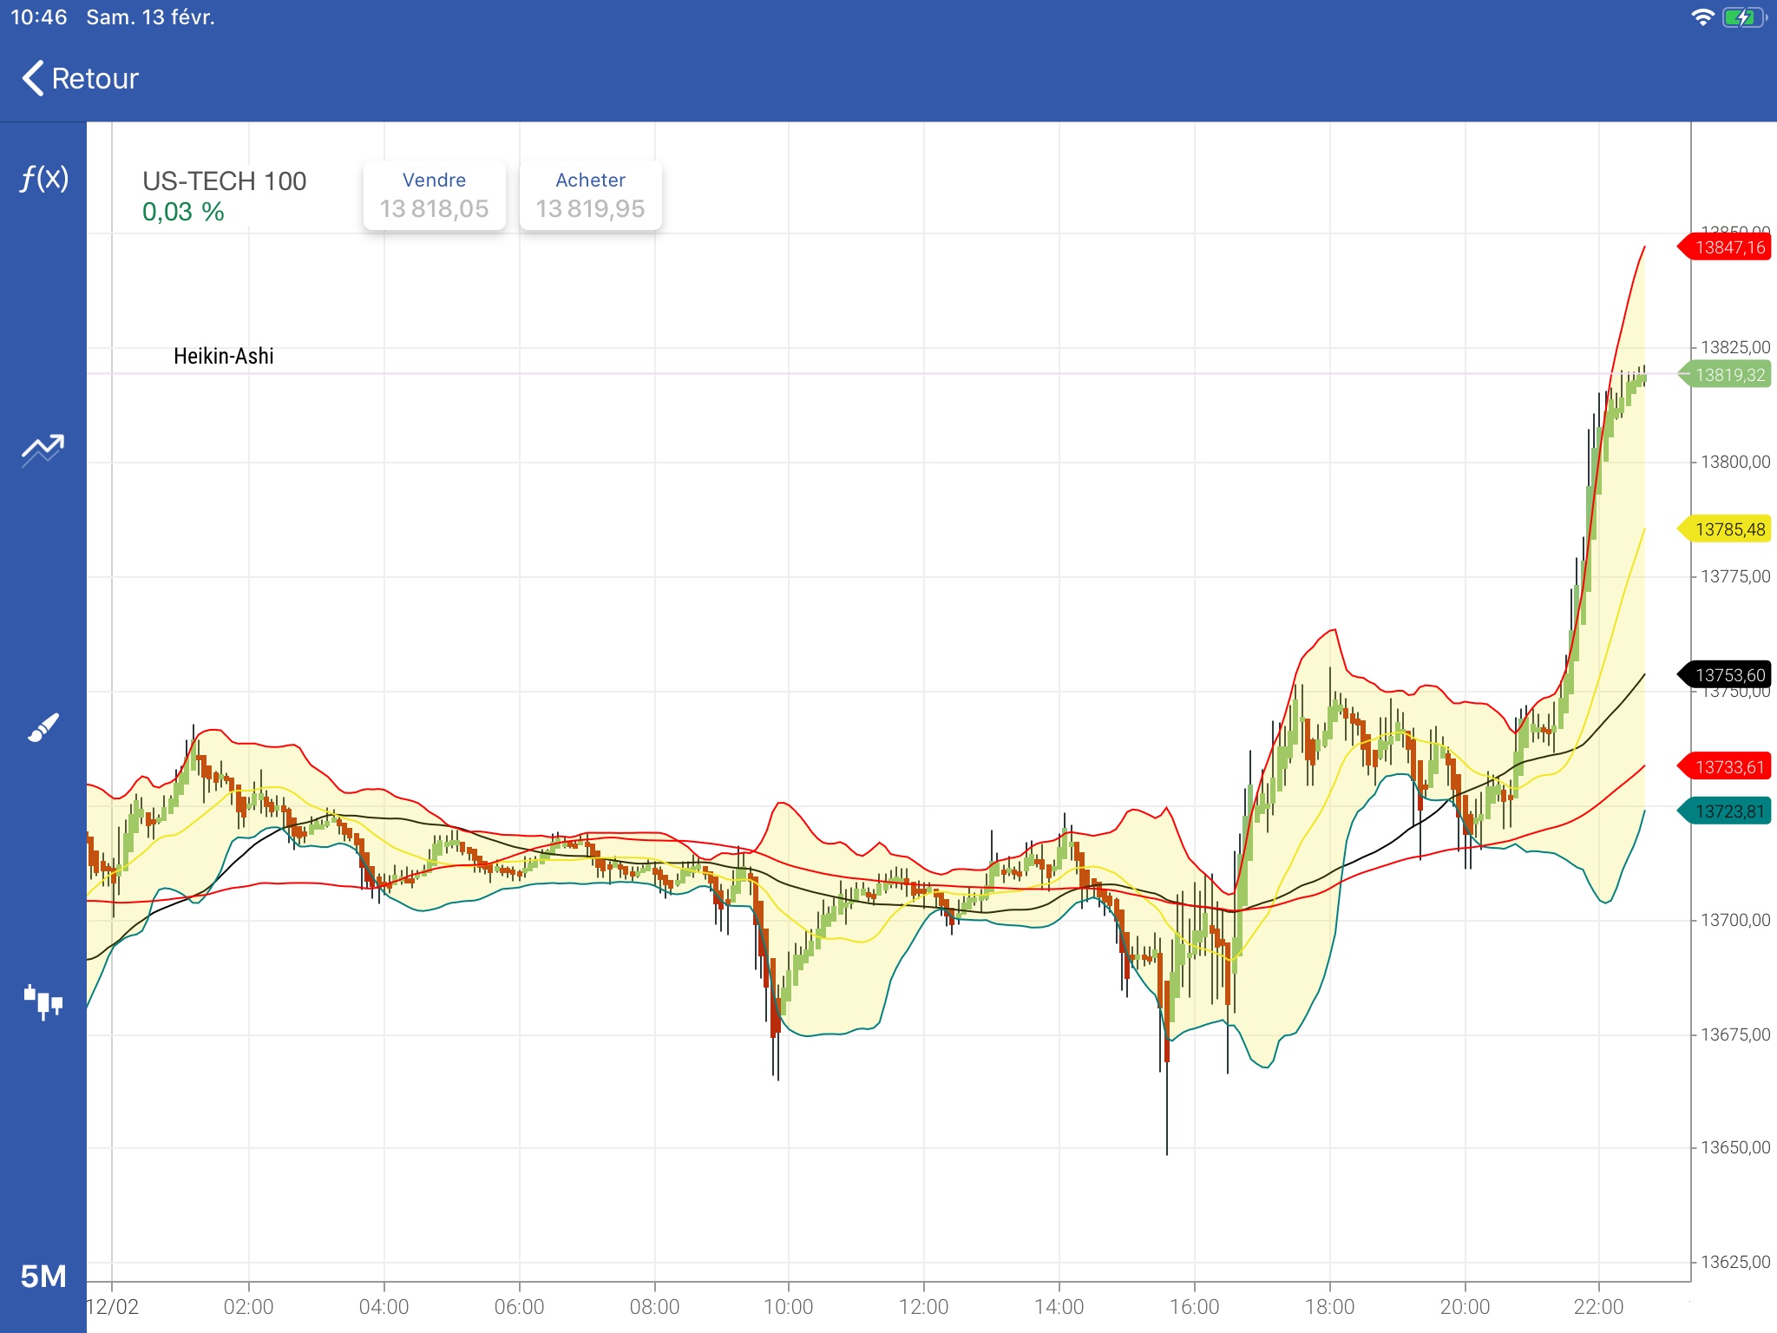1777x1333 pixels.
Task: Open the candlestick chart type icon
Action: 43,1001
